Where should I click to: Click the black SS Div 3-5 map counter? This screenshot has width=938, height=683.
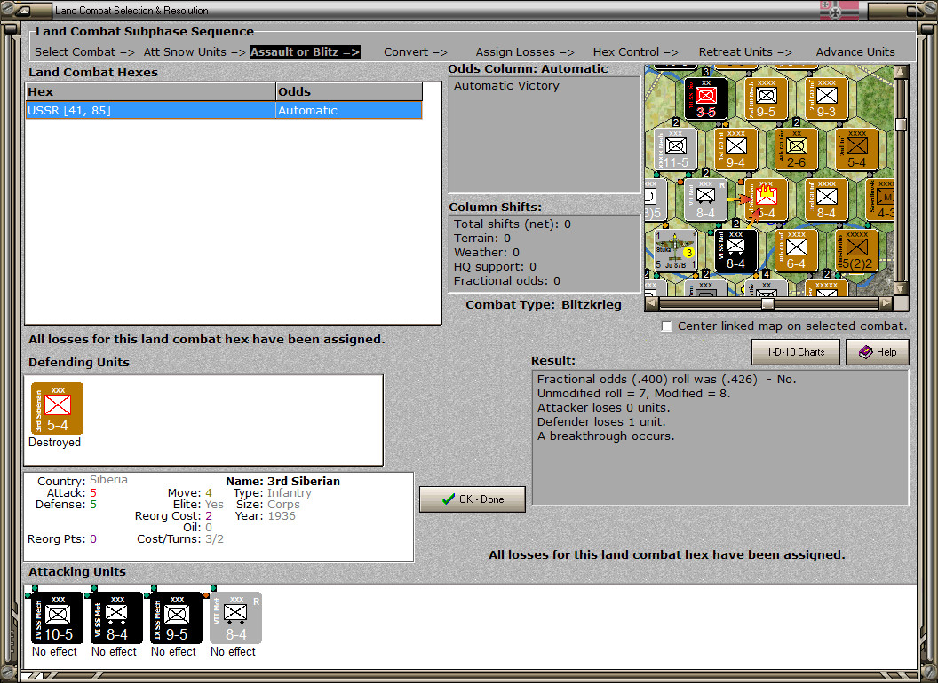pyautogui.click(x=705, y=98)
